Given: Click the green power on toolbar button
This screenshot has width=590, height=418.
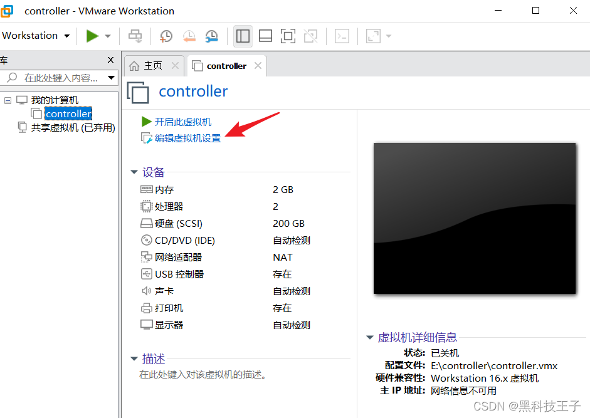Looking at the screenshot, I should (92, 36).
